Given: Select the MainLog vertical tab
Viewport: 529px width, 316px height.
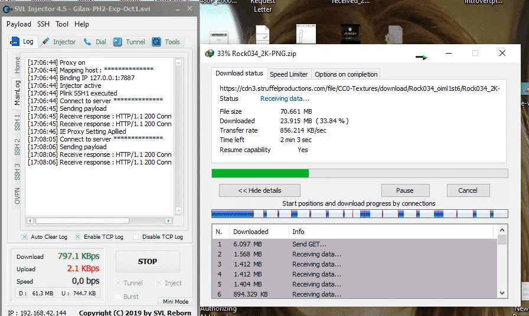Looking at the screenshot, I should coord(17,93).
